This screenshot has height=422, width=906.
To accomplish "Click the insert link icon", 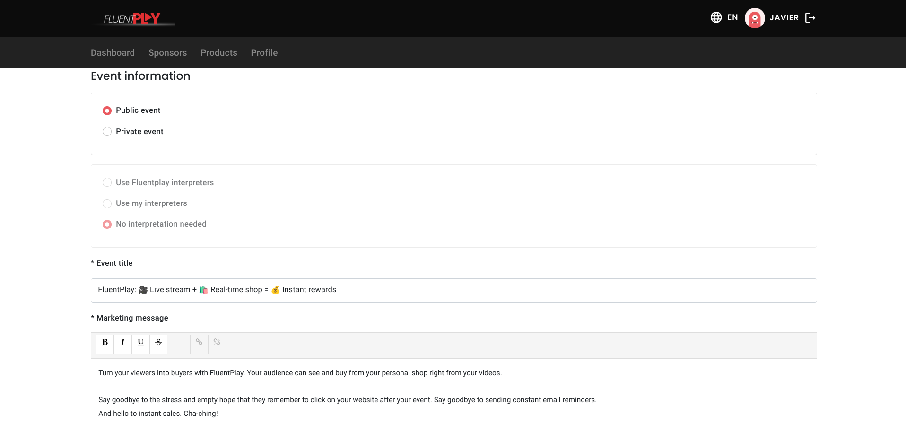I will 199,344.
